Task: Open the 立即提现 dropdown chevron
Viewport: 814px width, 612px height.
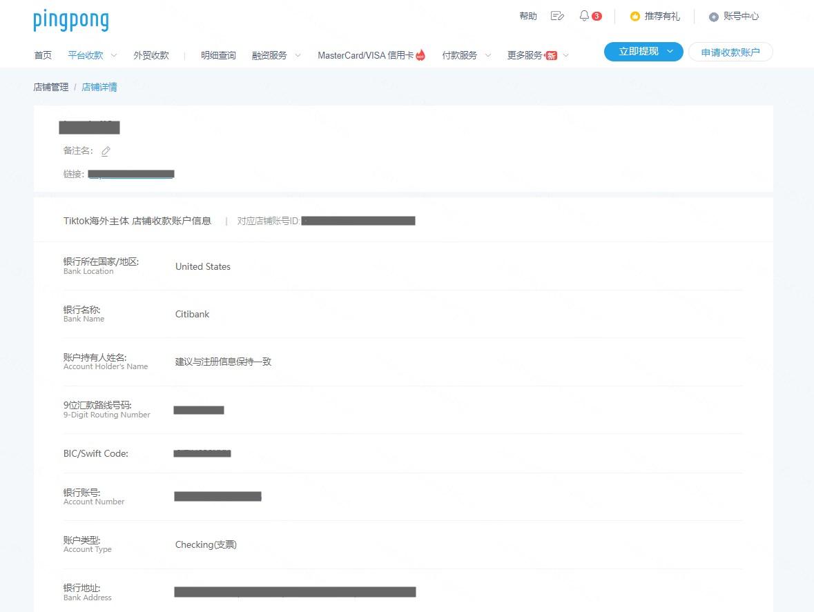Action: point(670,51)
